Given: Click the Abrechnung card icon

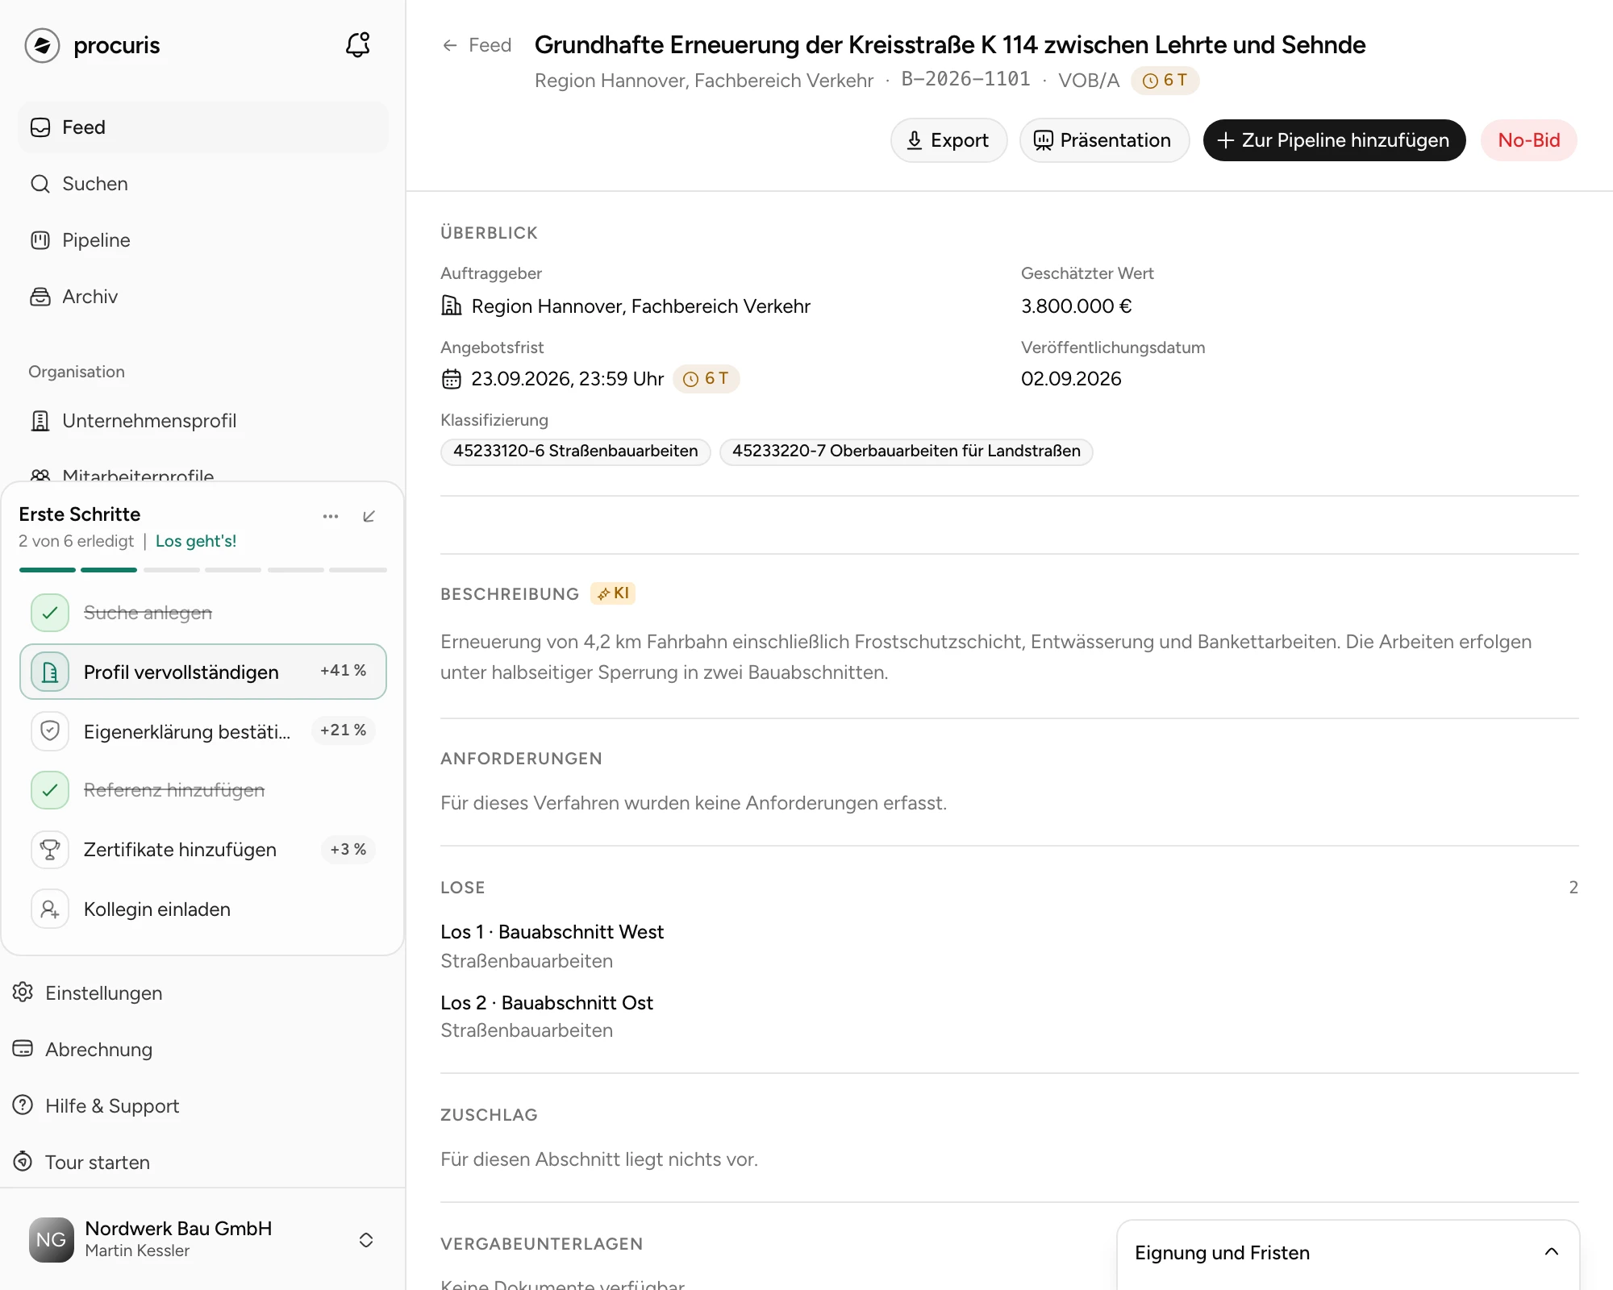Looking at the screenshot, I should pos(23,1049).
